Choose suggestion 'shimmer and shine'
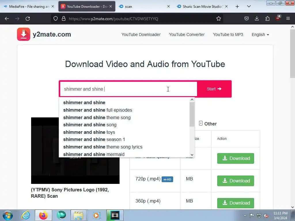 pyautogui.click(x=124, y=103)
